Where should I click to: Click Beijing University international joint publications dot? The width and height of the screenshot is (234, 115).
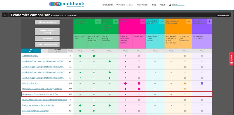(x=185, y=83)
